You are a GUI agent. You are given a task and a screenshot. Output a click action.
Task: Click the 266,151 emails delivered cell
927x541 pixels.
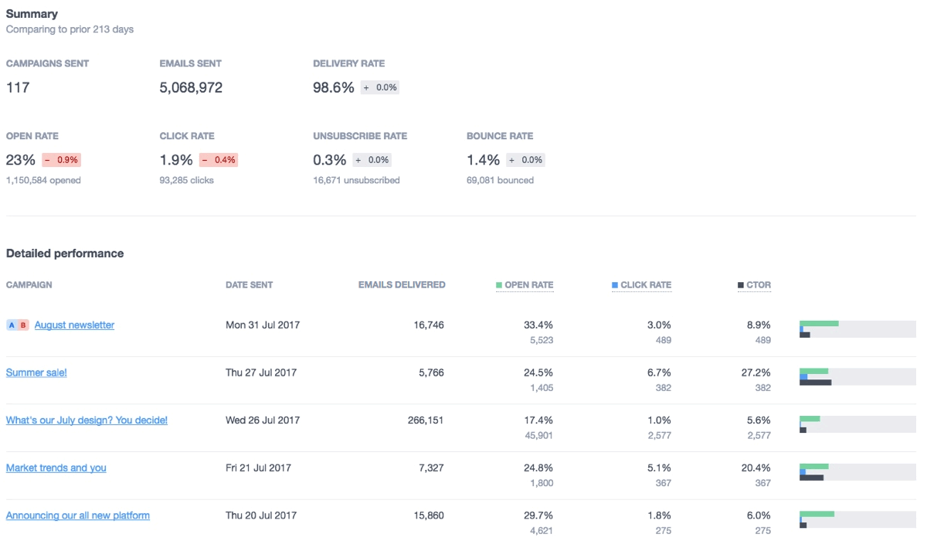coord(426,420)
